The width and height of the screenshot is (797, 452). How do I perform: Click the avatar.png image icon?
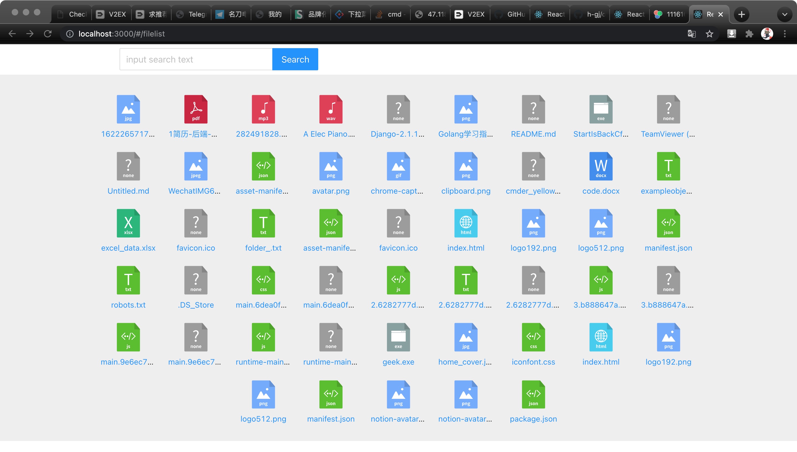(331, 166)
